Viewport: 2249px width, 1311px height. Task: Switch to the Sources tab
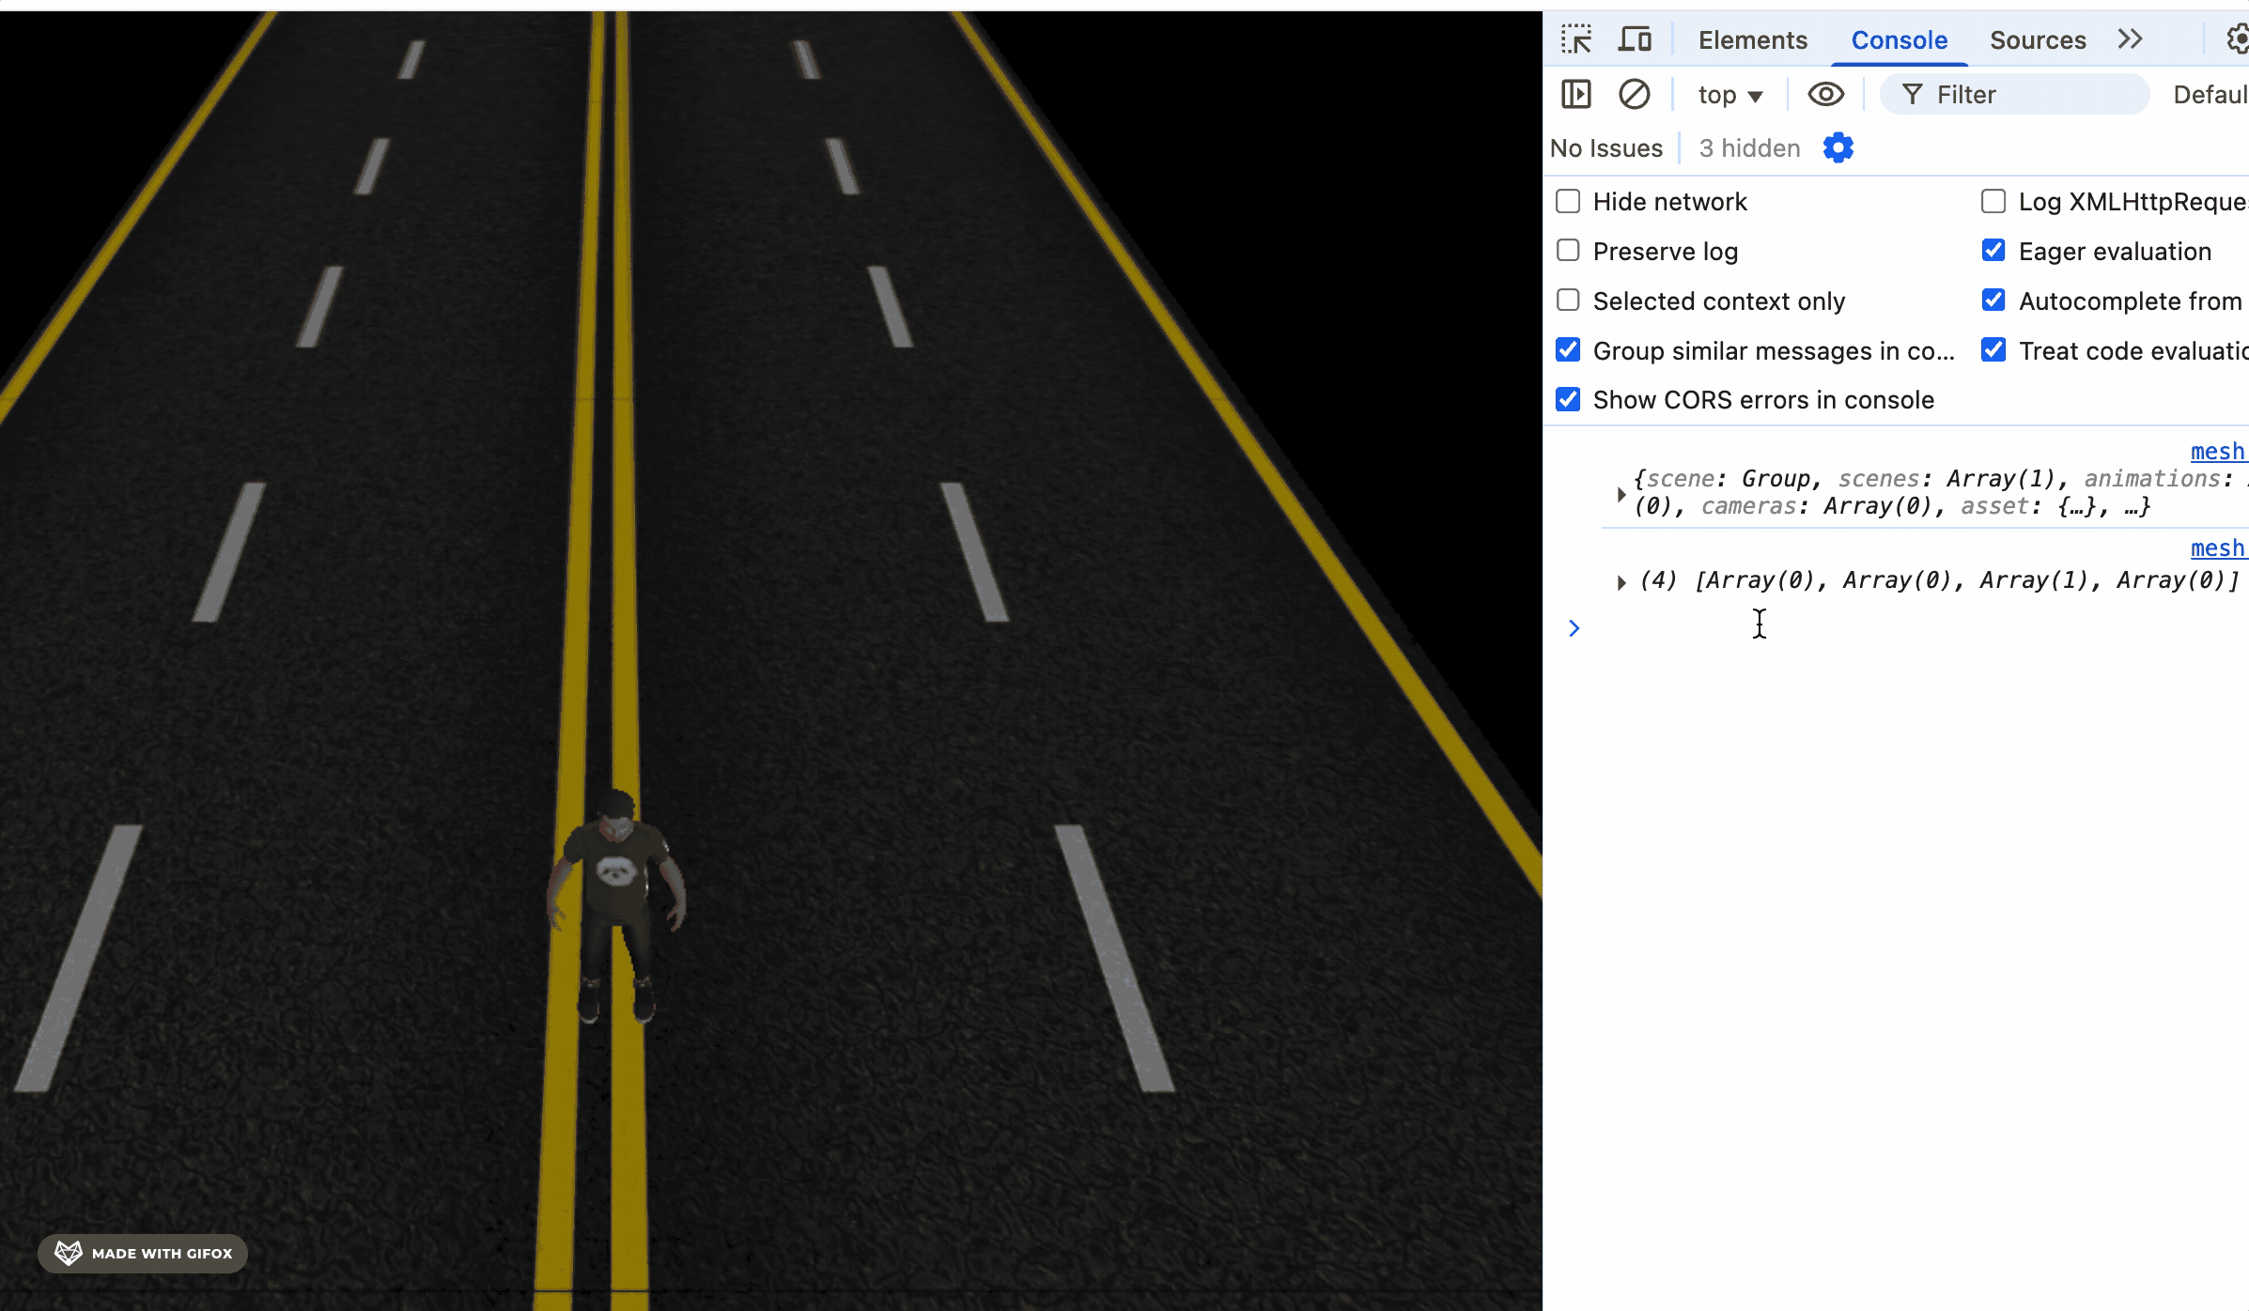(2038, 39)
